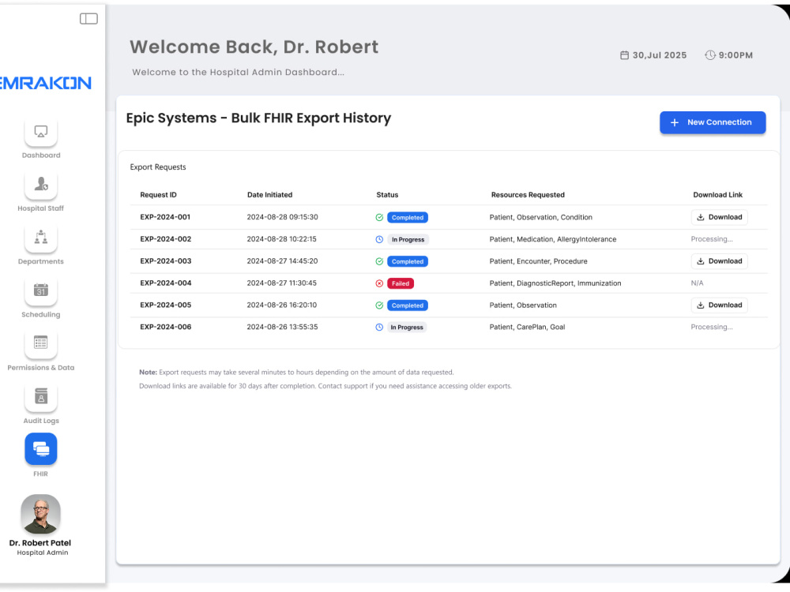
Task: Click the Resources Requested column header
Action: click(528, 195)
